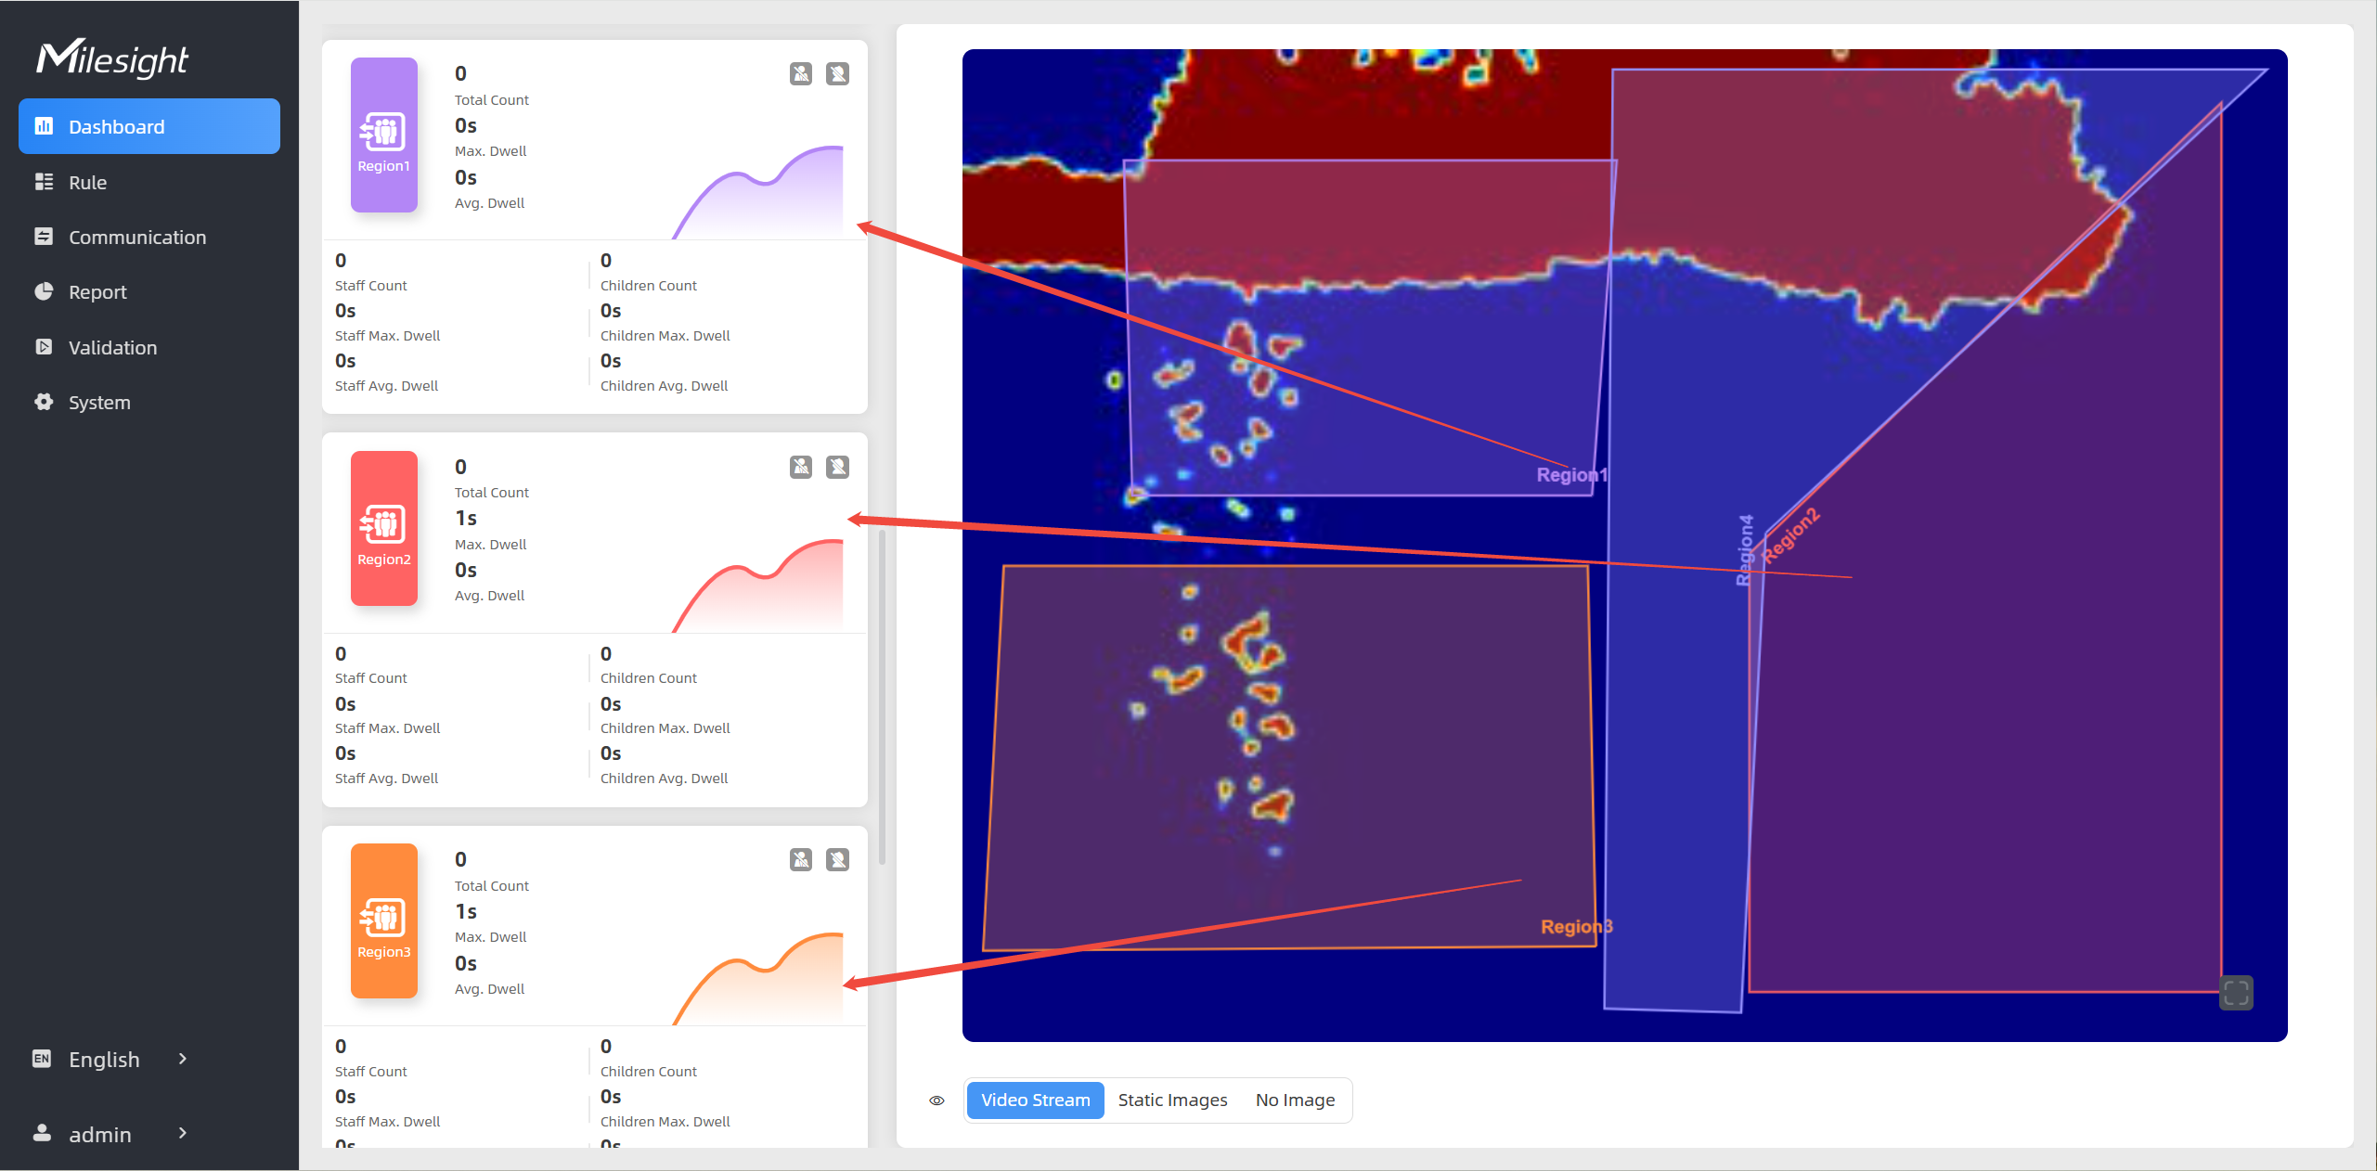Go to the Communication page
2377x1171 pixels.
[x=137, y=238]
